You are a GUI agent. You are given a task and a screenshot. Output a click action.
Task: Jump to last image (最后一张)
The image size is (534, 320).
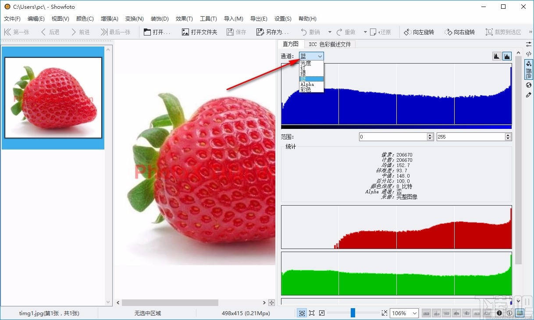tap(116, 32)
